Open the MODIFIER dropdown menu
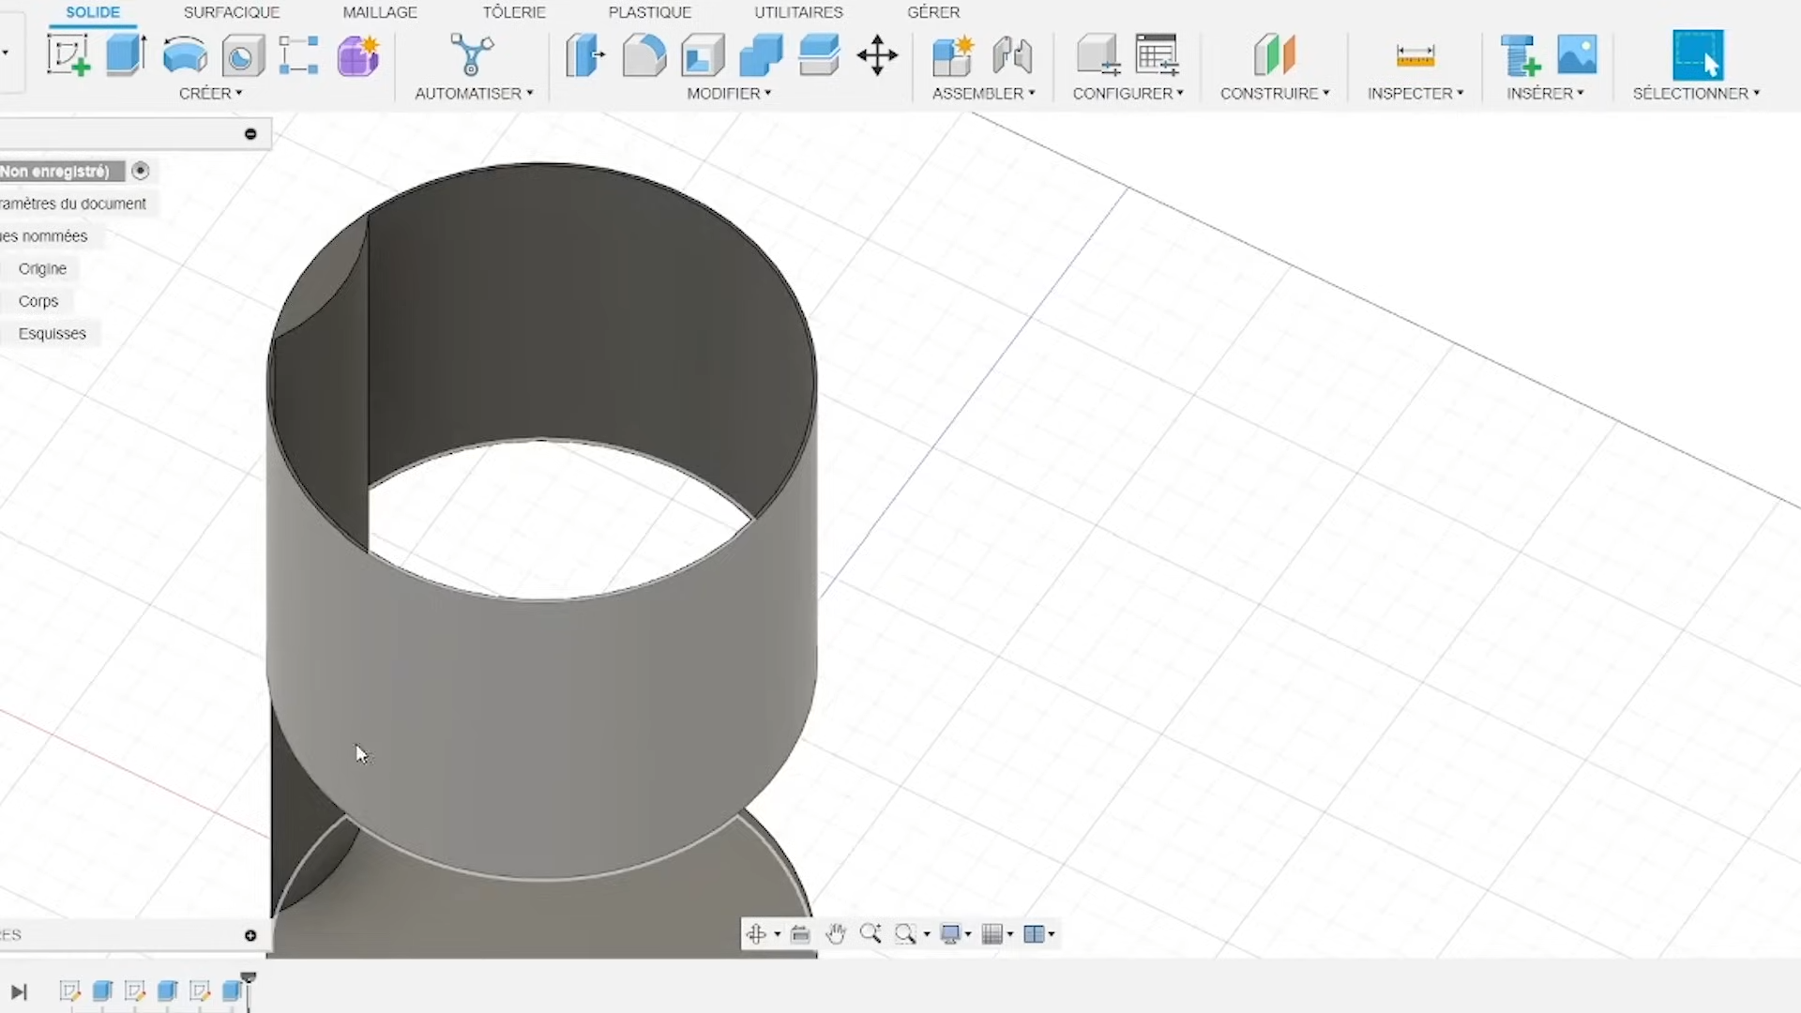This screenshot has width=1801, height=1013. 729,93
